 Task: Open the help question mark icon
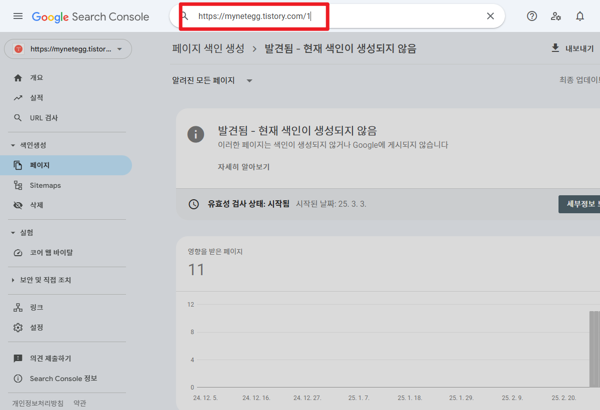click(532, 16)
